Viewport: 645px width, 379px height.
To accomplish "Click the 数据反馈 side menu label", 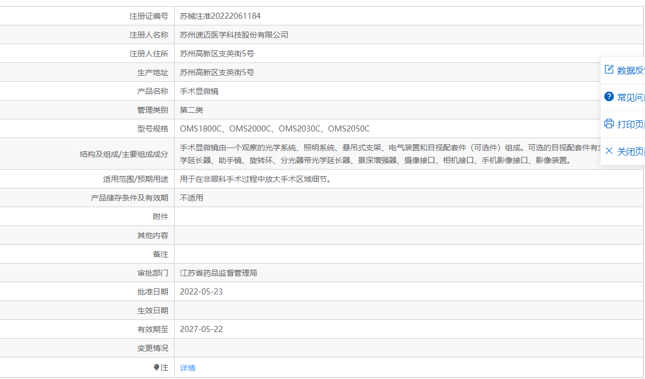I will (x=631, y=70).
